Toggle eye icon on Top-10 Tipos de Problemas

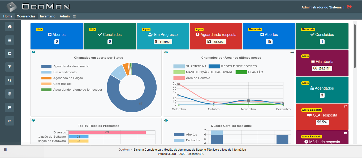coord(33,120)
